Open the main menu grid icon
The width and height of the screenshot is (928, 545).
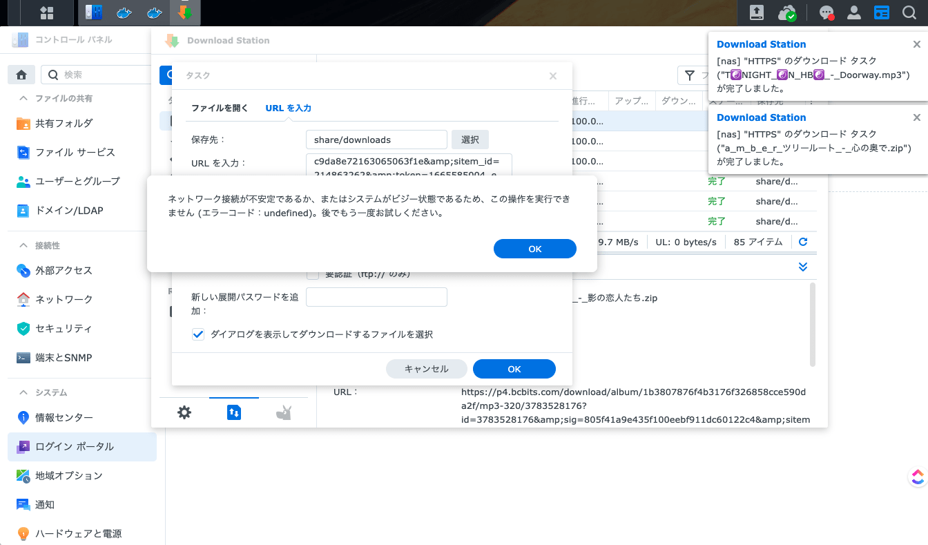tap(47, 12)
